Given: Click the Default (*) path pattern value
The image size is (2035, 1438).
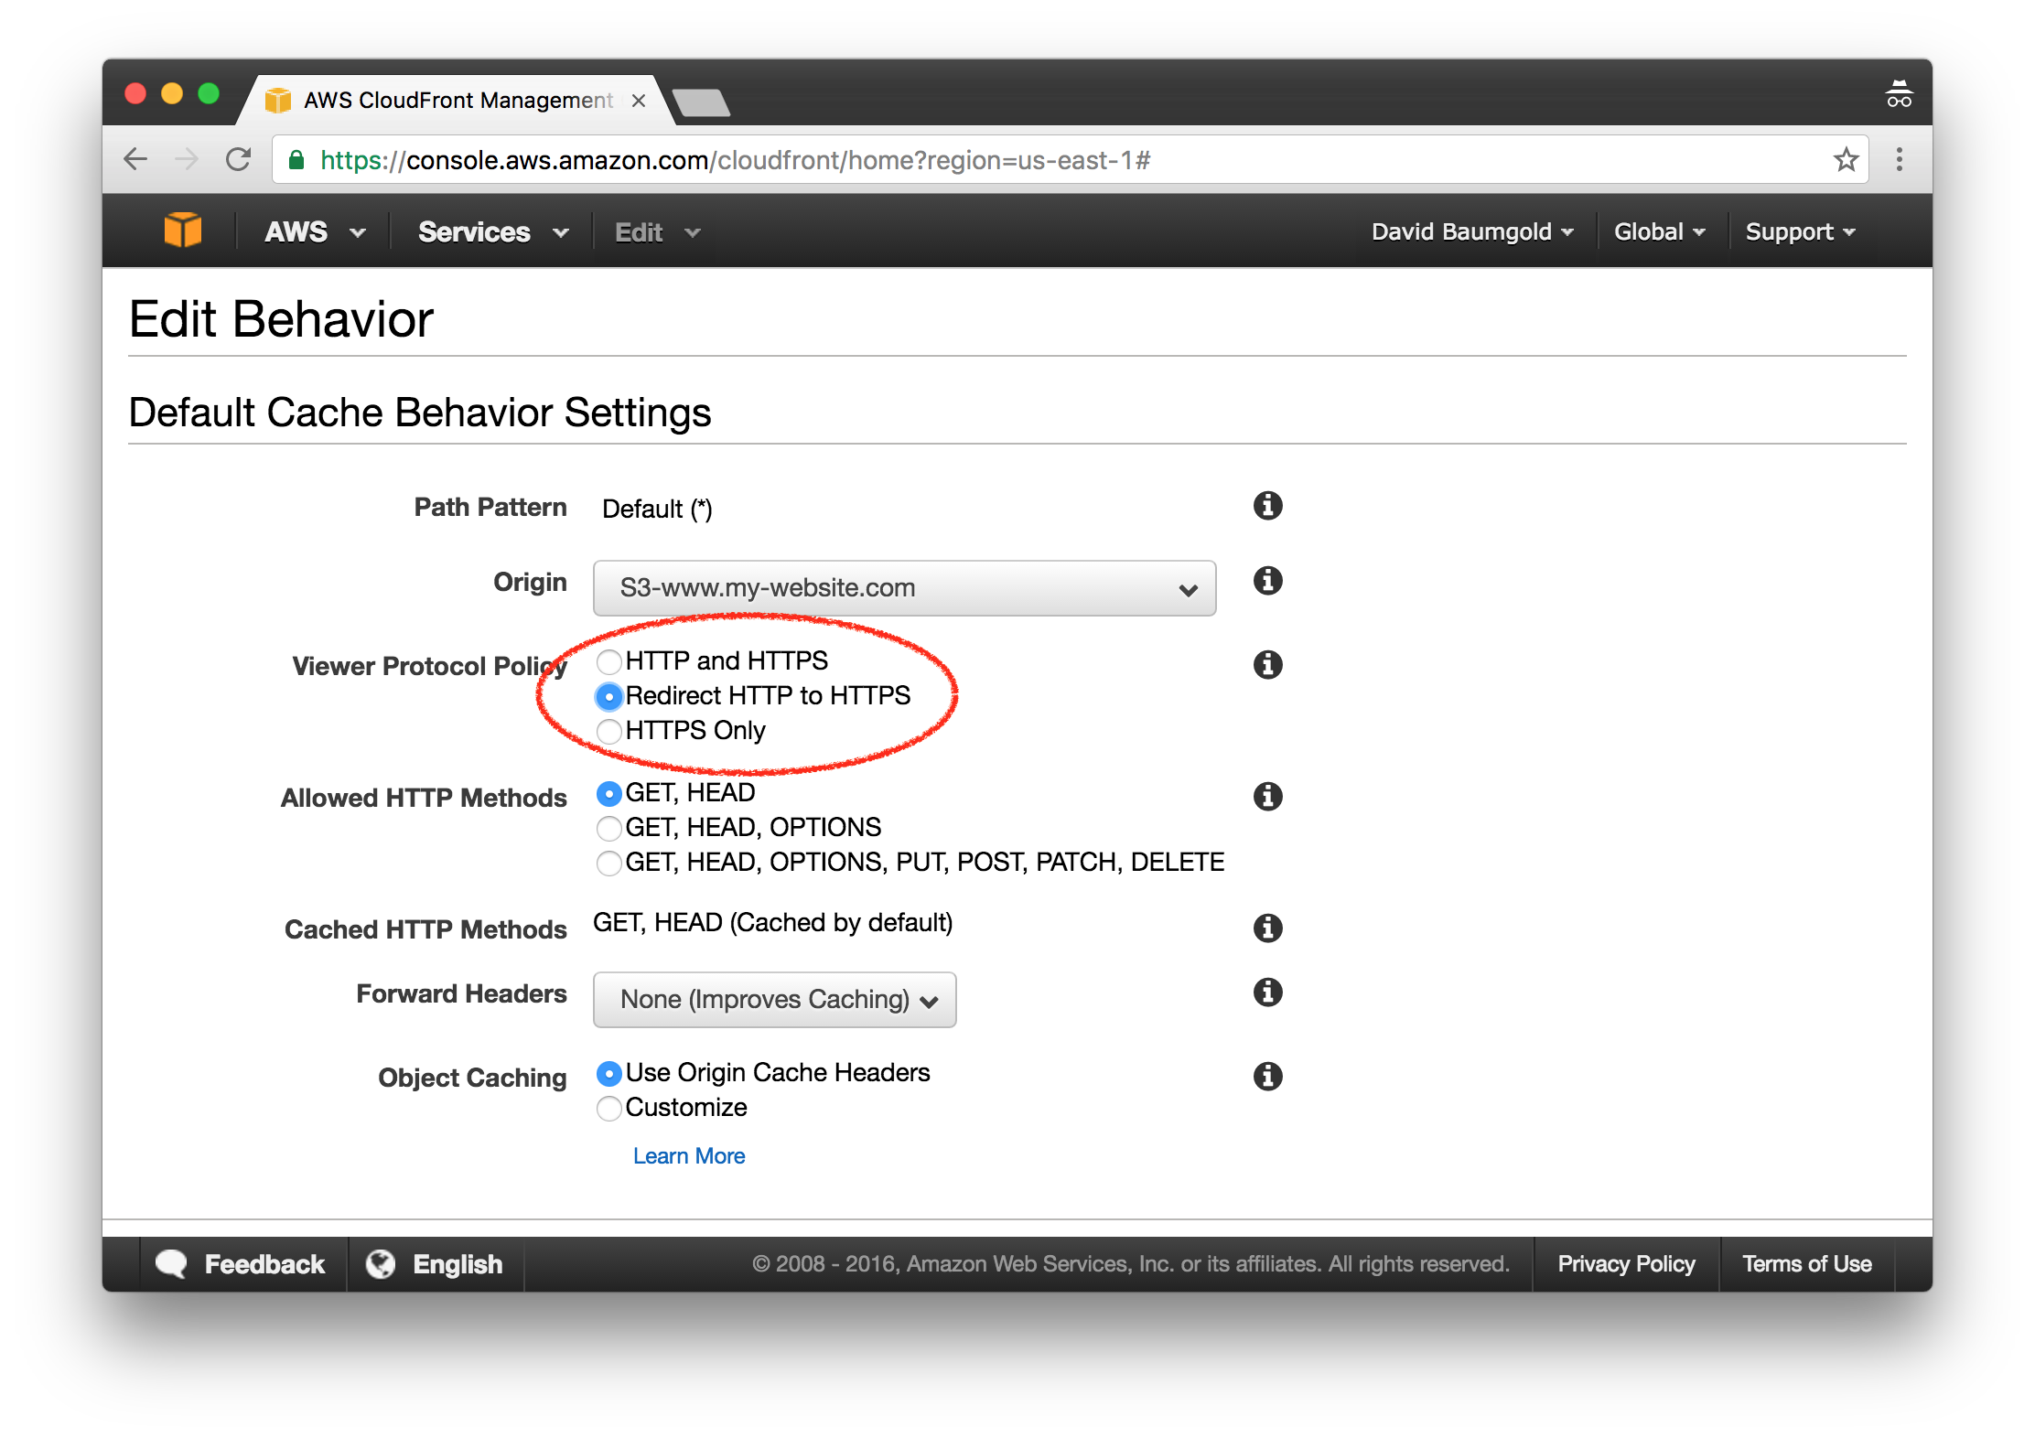Looking at the screenshot, I should coord(657,509).
